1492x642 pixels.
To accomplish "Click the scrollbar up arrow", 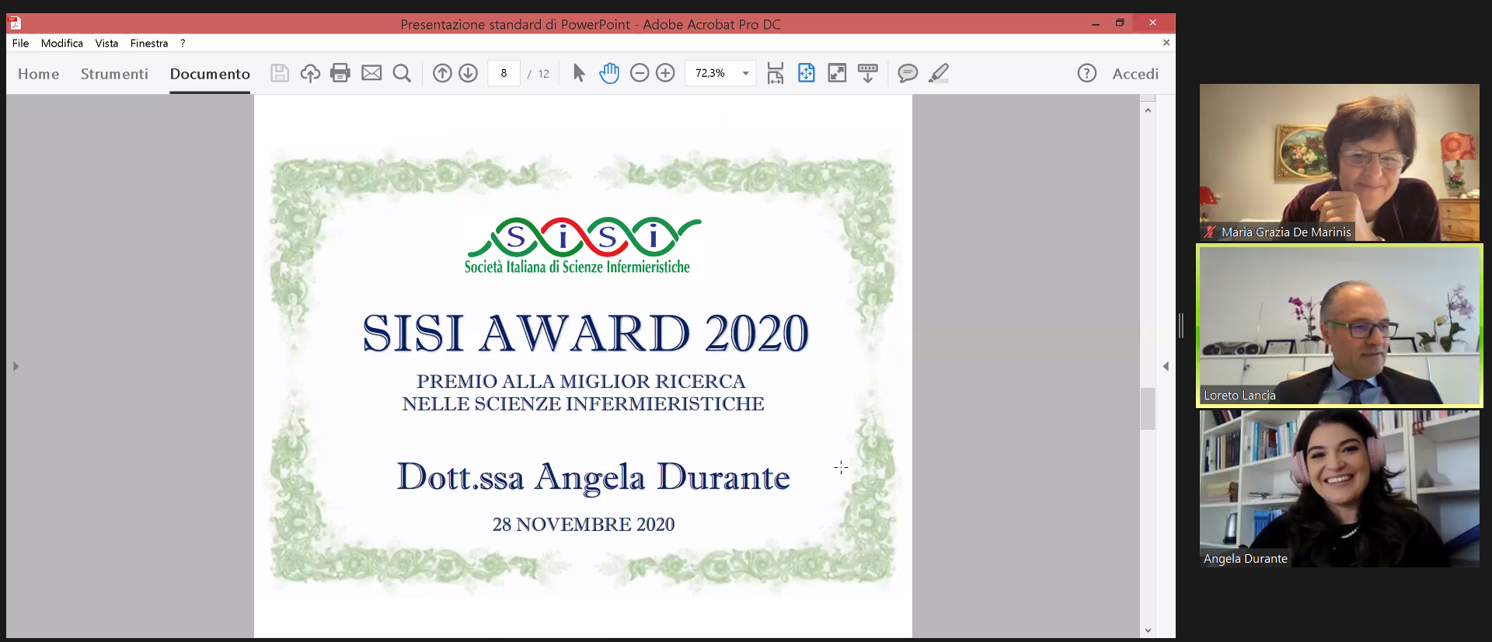I will pos(1148,110).
